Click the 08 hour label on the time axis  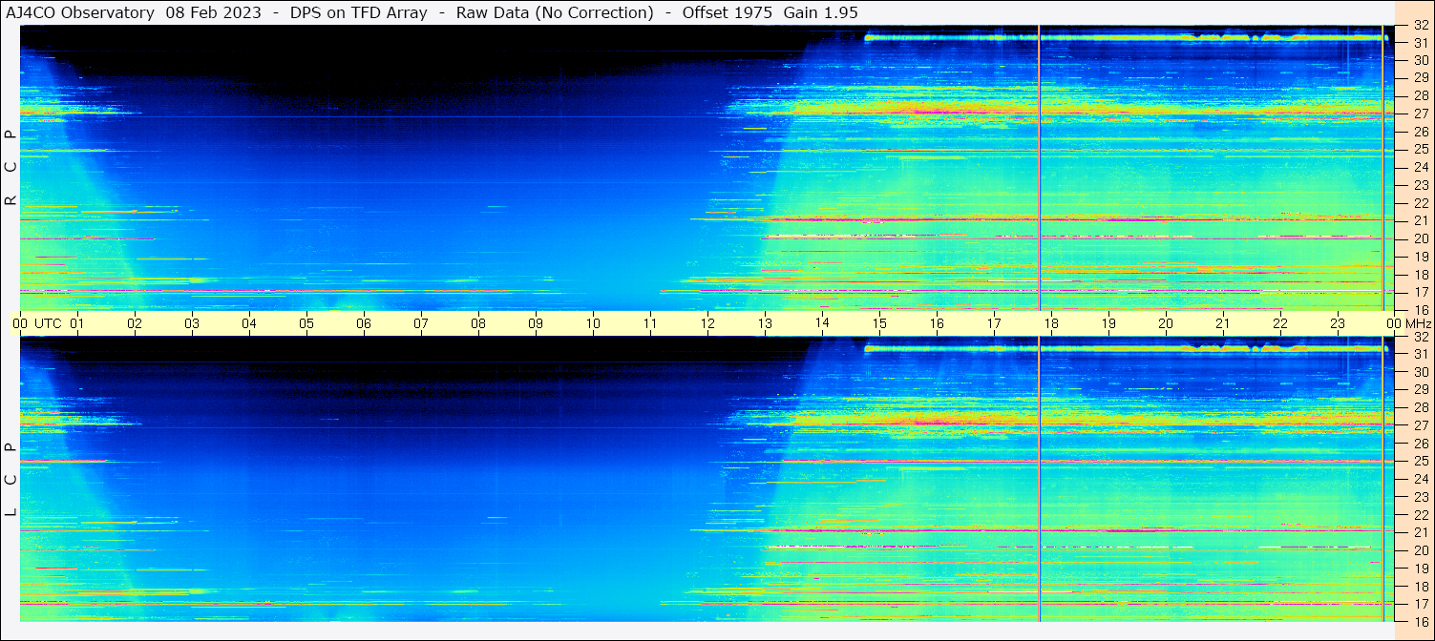click(x=478, y=323)
